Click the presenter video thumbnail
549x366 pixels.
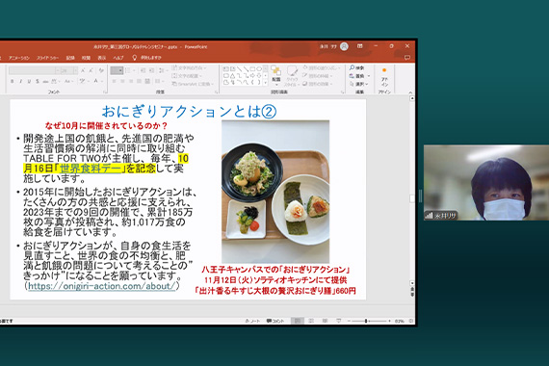click(486, 182)
